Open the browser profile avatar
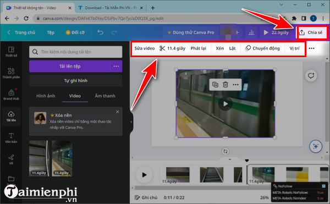This screenshot has width=330, height=204. pos(313,19)
